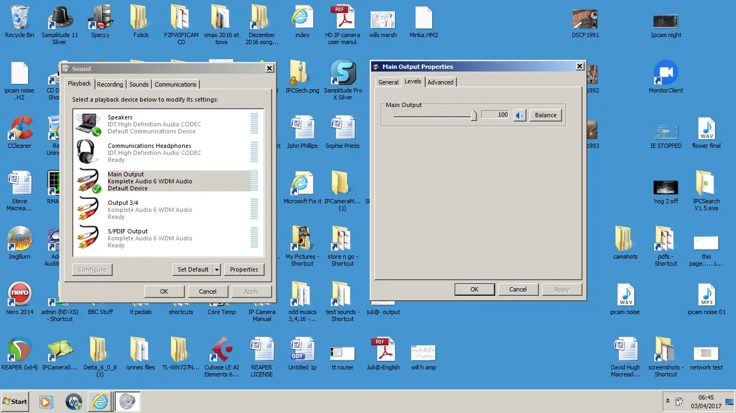
Task: Click Properties in the Sound dialog
Action: (244, 269)
